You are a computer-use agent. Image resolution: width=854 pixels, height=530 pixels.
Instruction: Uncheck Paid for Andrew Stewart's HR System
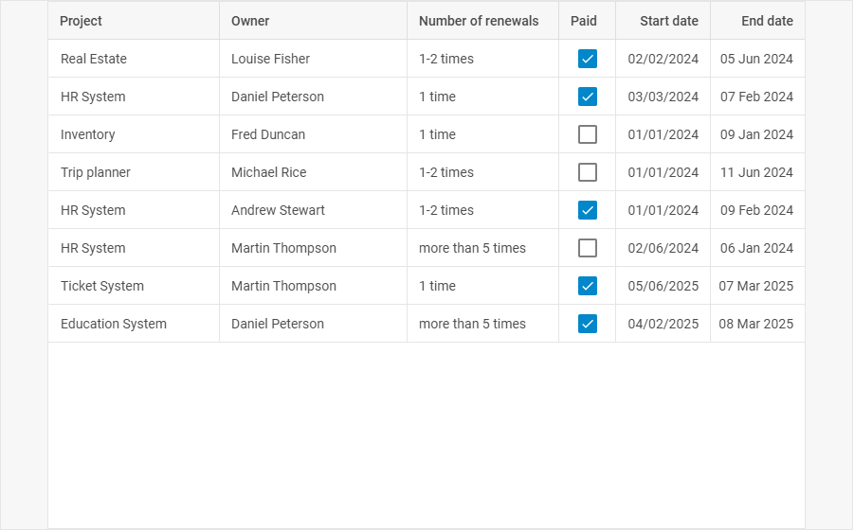[587, 210]
